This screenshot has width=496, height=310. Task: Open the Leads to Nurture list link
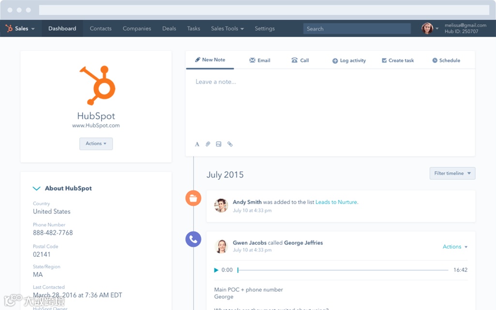[x=336, y=202]
